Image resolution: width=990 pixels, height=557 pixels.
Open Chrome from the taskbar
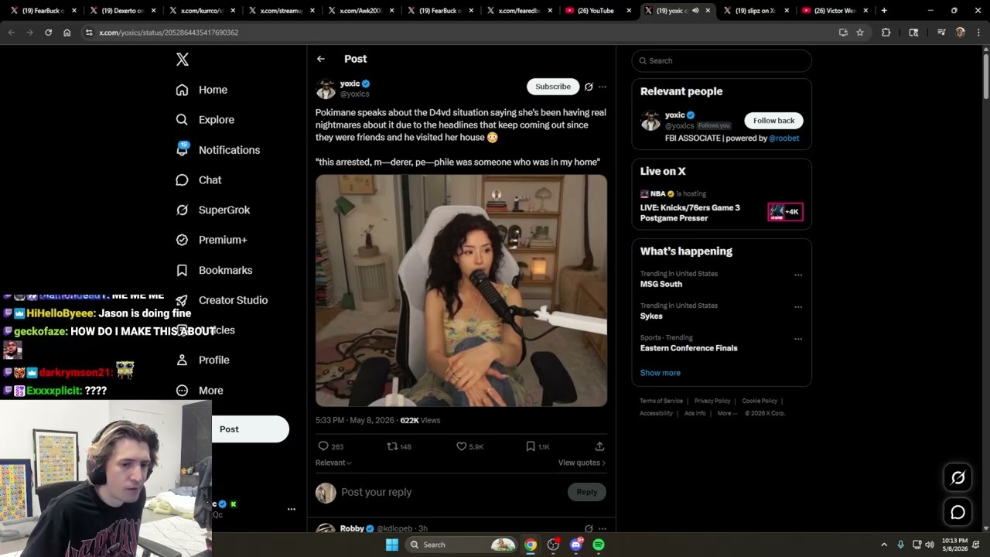pos(531,545)
